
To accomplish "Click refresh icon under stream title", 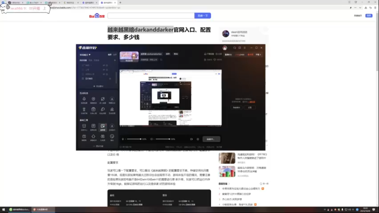I will pos(161,60).
